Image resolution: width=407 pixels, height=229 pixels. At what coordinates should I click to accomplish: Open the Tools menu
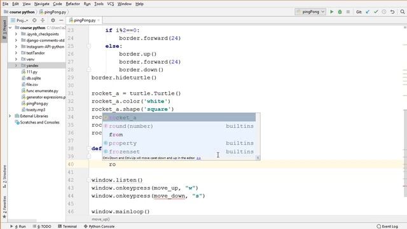(x=99, y=4)
